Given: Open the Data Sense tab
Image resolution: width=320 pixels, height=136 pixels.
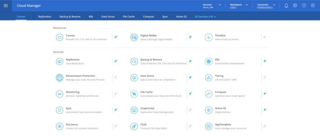Looking at the screenshot, I should pos(108,17).
